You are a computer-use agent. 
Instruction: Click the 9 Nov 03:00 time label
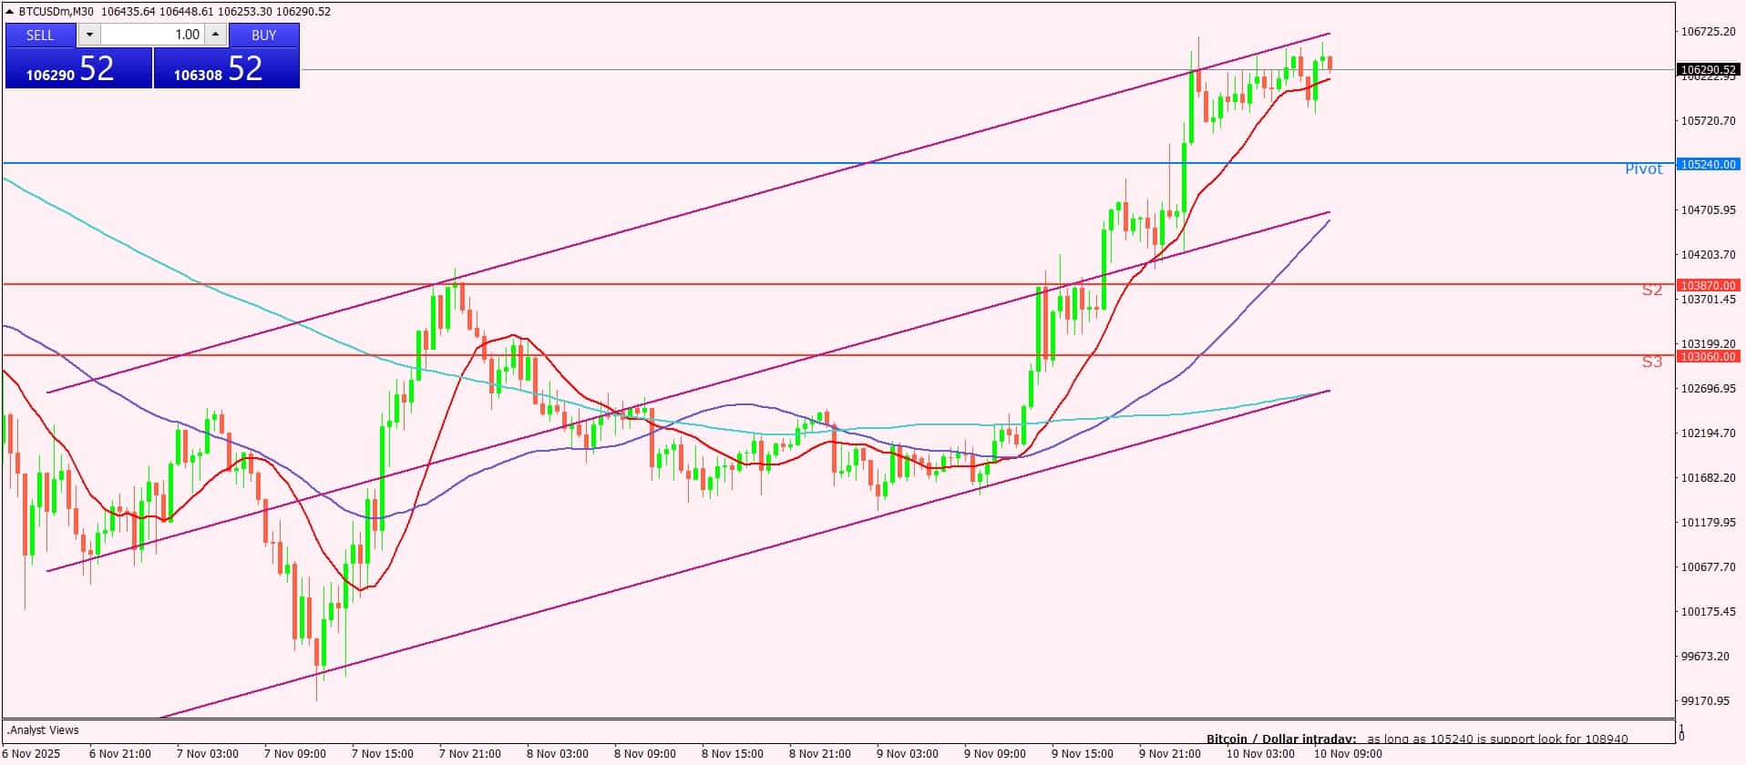click(908, 754)
